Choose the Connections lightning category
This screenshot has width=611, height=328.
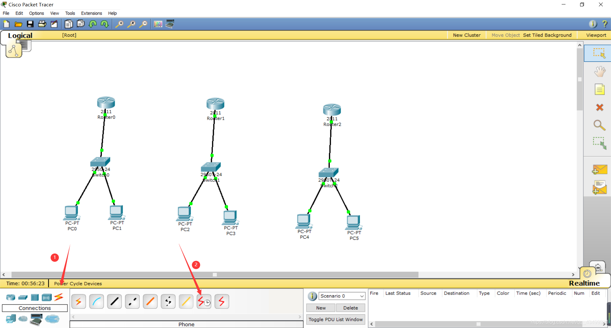point(59,297)
